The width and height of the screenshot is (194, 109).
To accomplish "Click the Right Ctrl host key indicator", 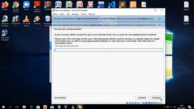I will 159,103.
